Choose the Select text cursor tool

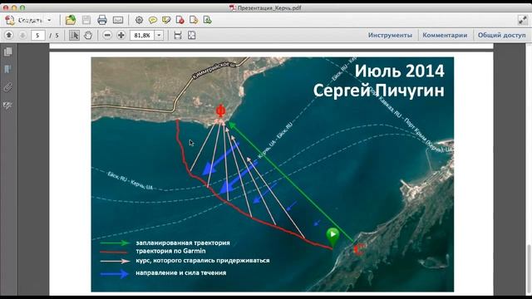pos(74,35)
